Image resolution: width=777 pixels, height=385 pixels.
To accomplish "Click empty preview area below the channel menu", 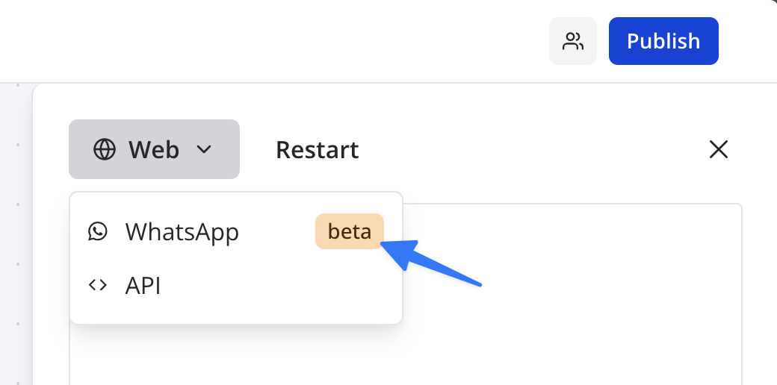I will tap(224, 358).
